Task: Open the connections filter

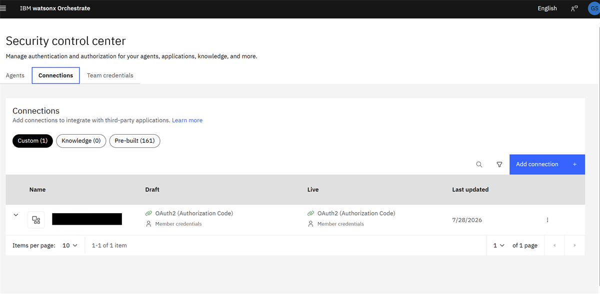Action: [499, 164]
